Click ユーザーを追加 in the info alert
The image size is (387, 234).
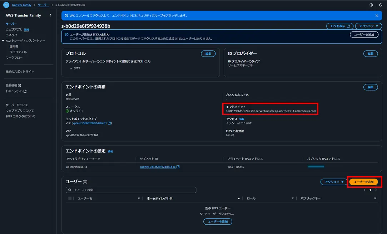[x=364, y=35]
